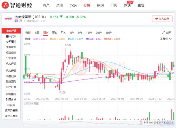This screenshot has height=128, width=176.
Task: Click the 2023-06-05 date axis label
Action: (x=118, y=99)
